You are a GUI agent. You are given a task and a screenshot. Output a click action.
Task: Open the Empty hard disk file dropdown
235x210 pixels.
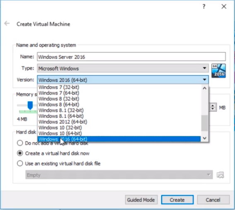pyautogui.click(x=119, y=175)
